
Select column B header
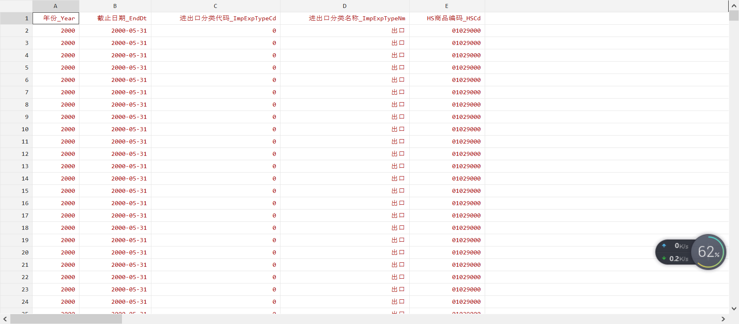115,6
